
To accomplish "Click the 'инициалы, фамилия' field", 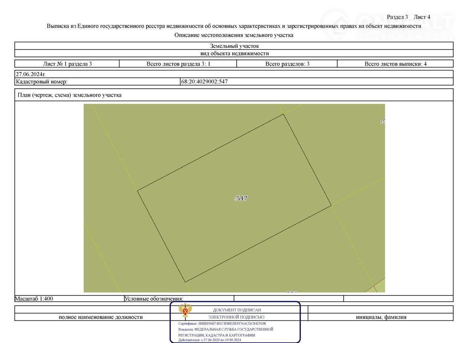I will point(381,317).
